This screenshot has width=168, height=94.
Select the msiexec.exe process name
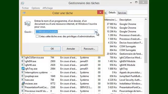[31, 84]
